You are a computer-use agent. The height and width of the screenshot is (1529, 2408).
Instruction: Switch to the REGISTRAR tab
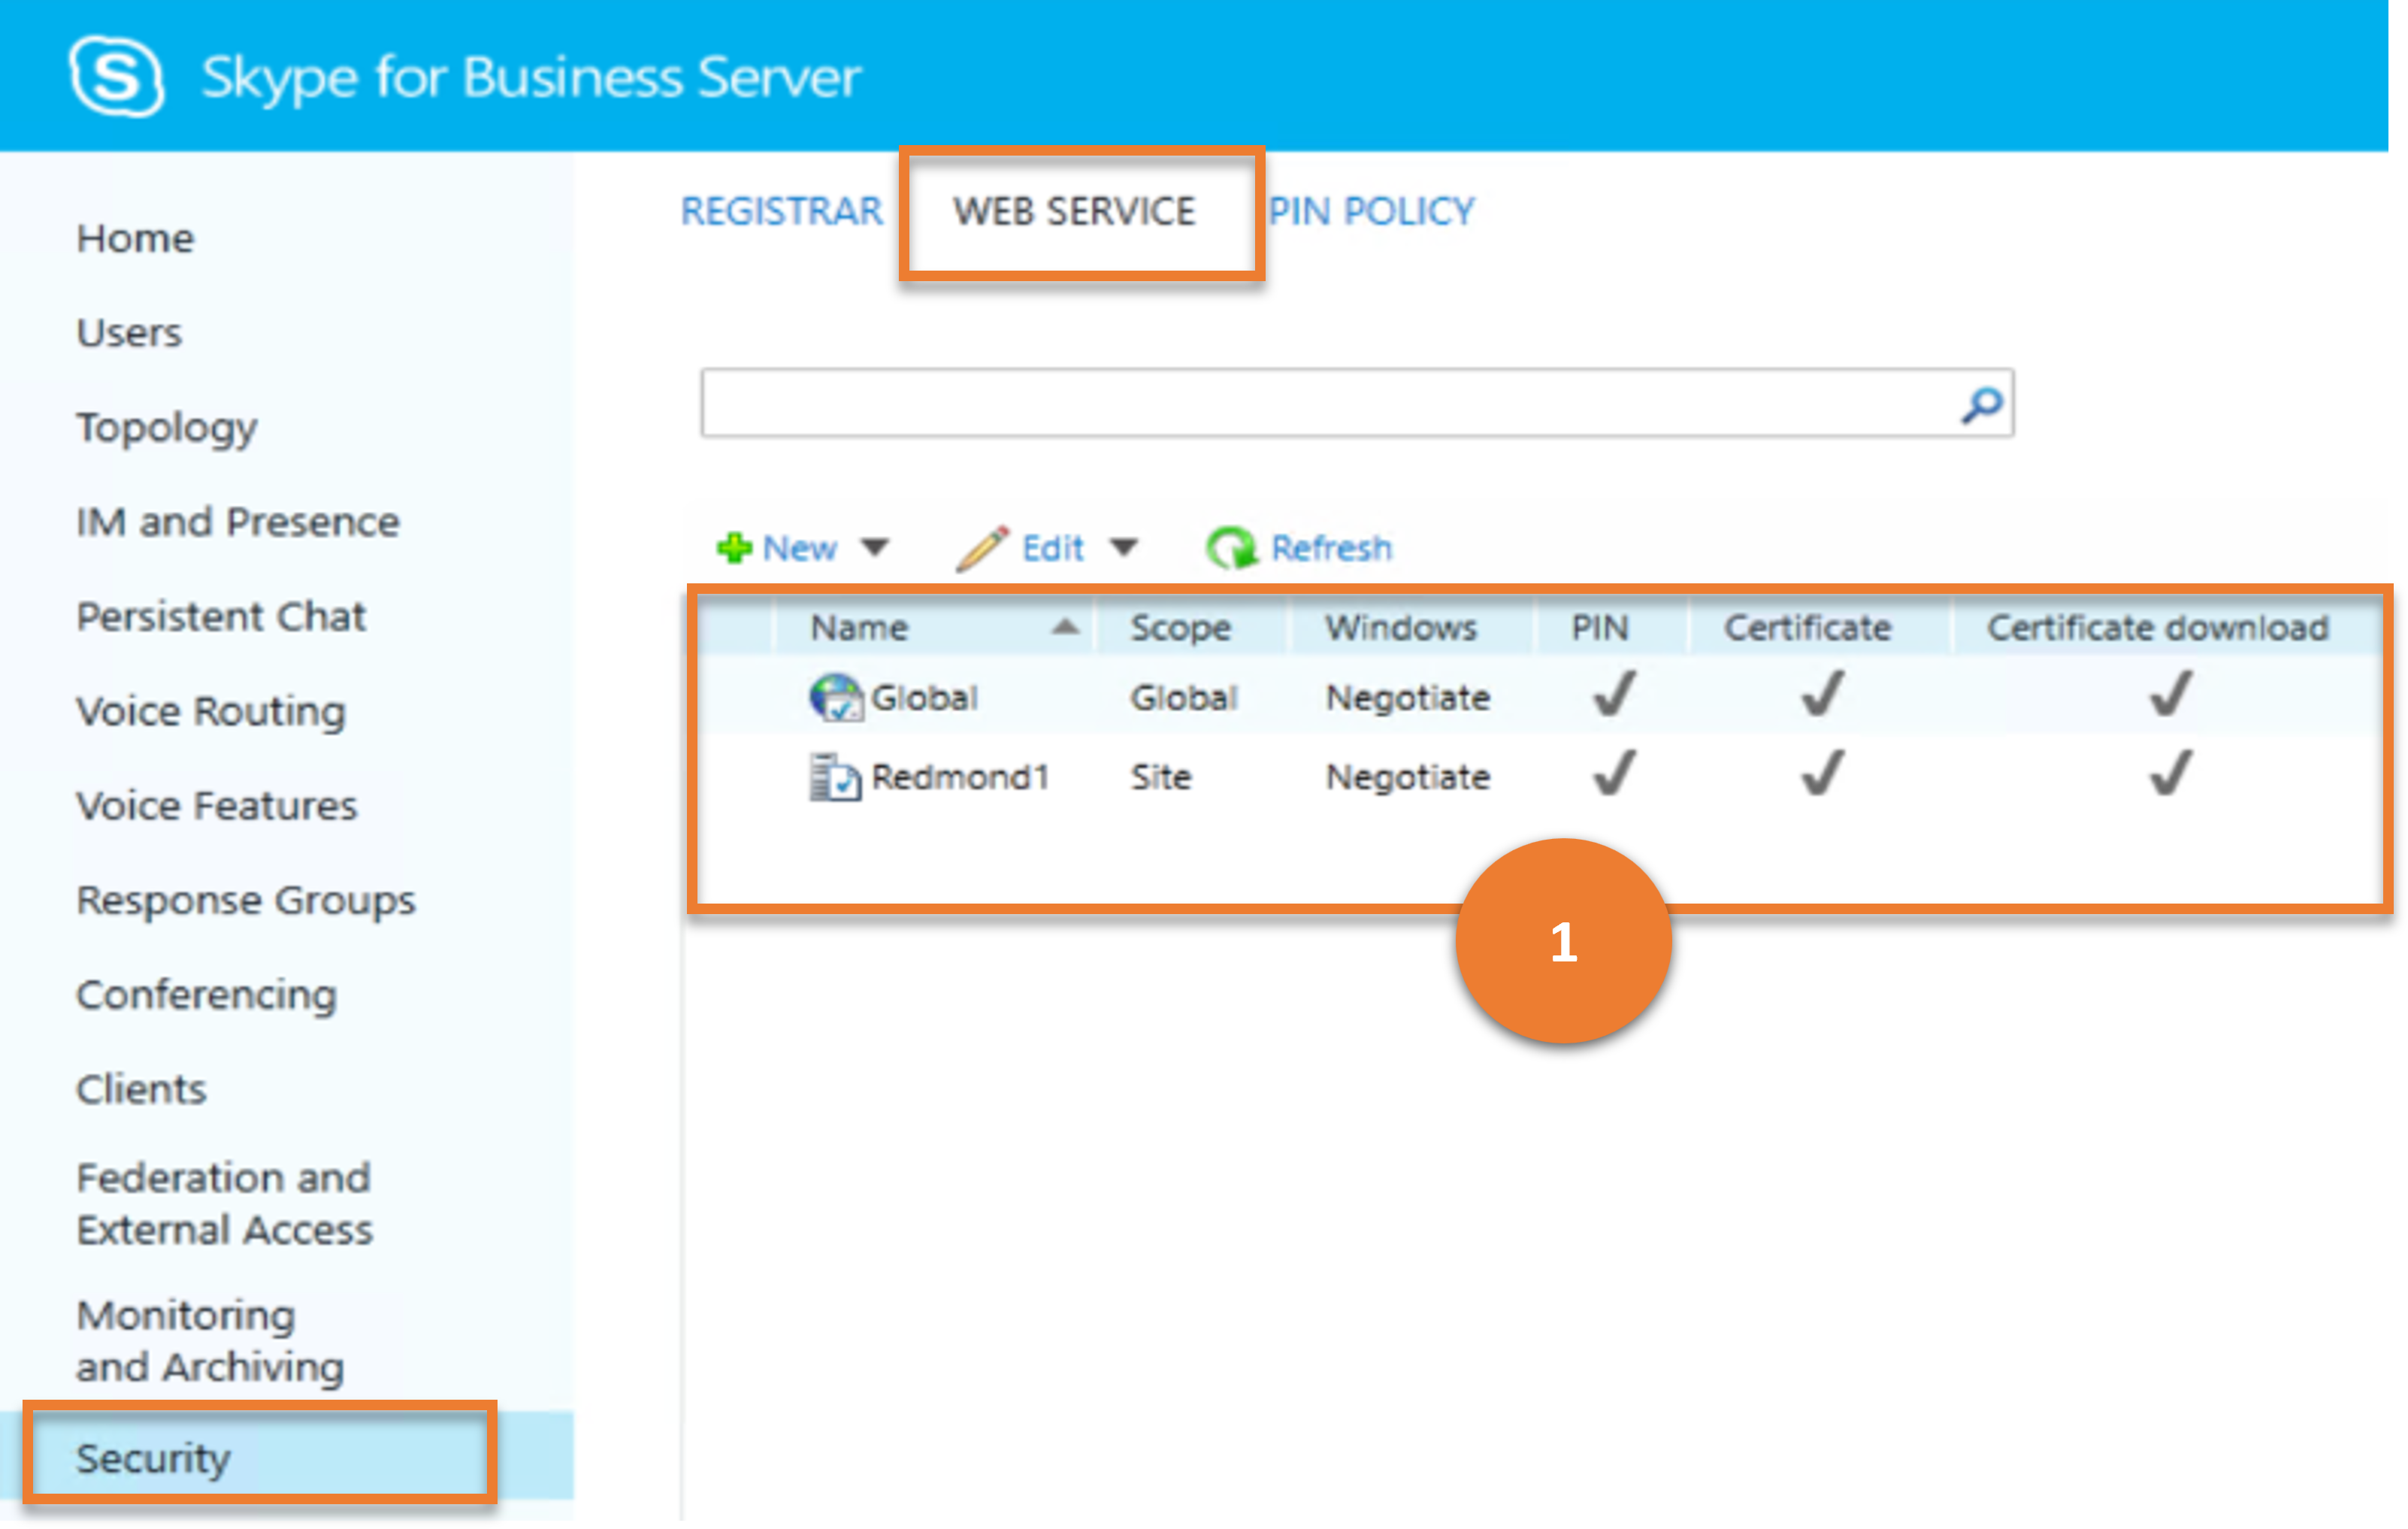point(782,212)
